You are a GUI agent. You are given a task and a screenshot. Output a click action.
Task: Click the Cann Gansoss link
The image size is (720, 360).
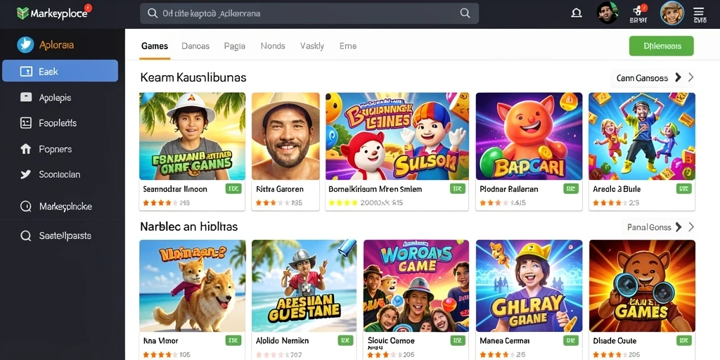(642, 78)
